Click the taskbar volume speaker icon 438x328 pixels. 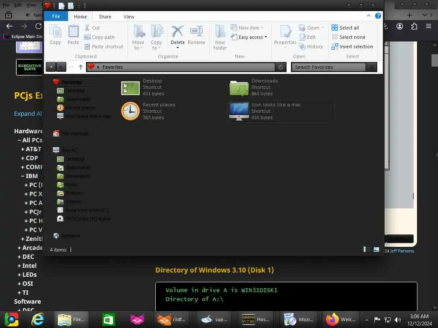pyautogui.click(x=398, y=319)
